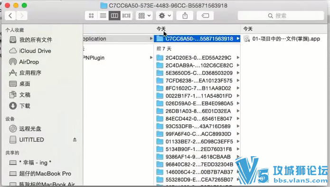Image resolution: width=330 pixels, height=187 pixels.
Task: Select folder 146006C4-2...00B7B7AB37
Action: click(197, 172)
